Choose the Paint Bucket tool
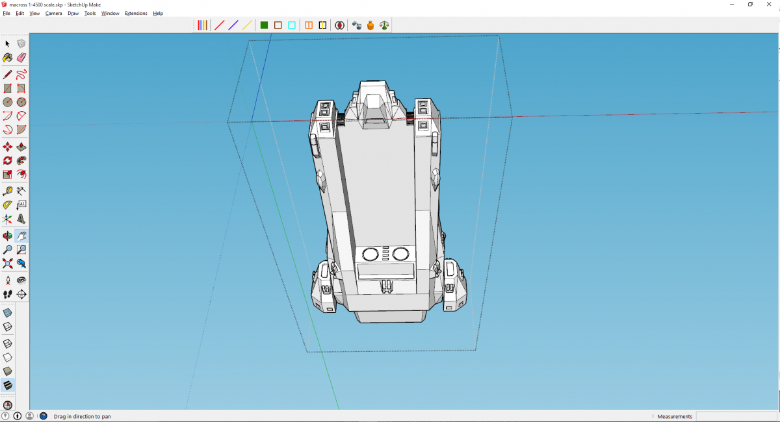The height and width of the screenshot is (422, 780). 8,58
